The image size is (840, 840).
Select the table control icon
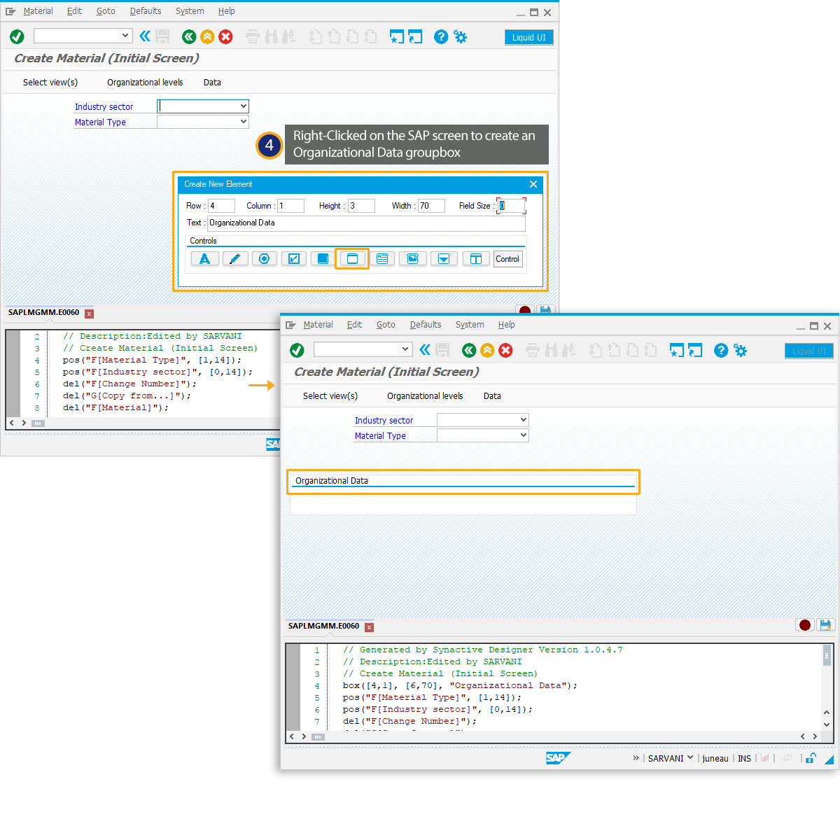(x=476, y=259)
